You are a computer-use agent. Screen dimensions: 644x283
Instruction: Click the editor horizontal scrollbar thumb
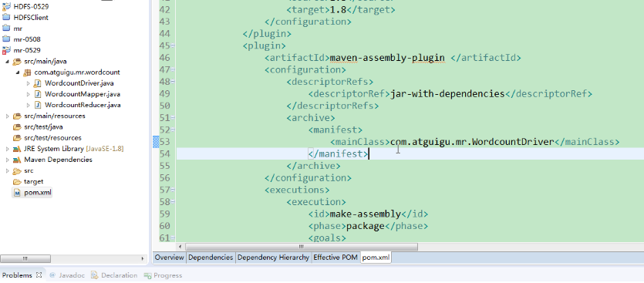(x=302, y=247)
